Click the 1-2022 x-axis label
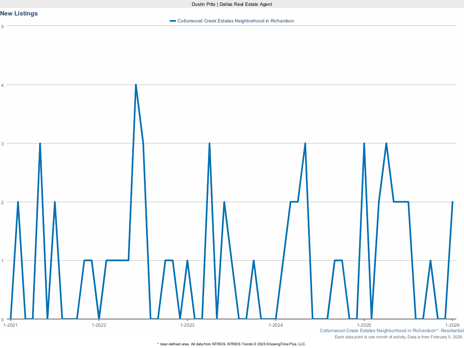Viewport: 464px width, 348px height. click(99, 325)
